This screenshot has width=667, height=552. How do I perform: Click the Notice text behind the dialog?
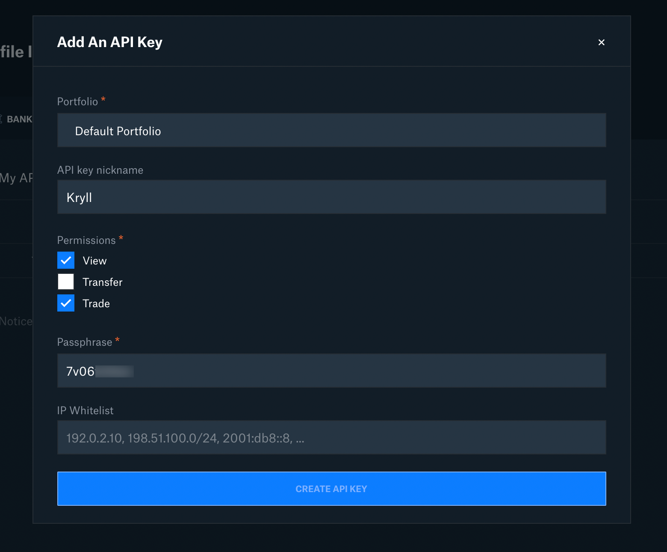[x=16, y=321]
